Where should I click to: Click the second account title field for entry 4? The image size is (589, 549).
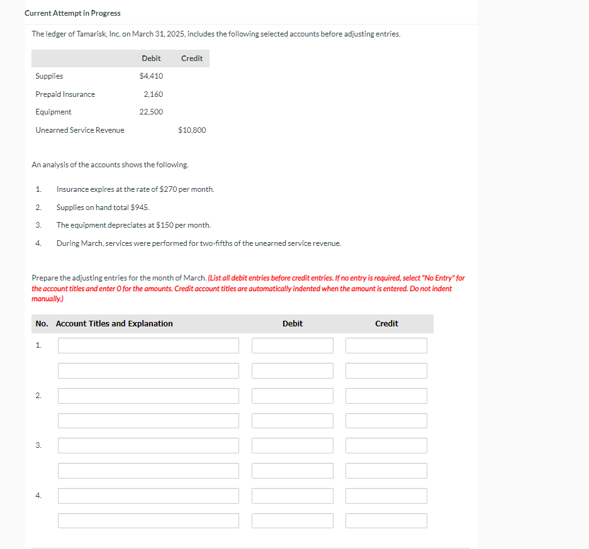[148, 520]
